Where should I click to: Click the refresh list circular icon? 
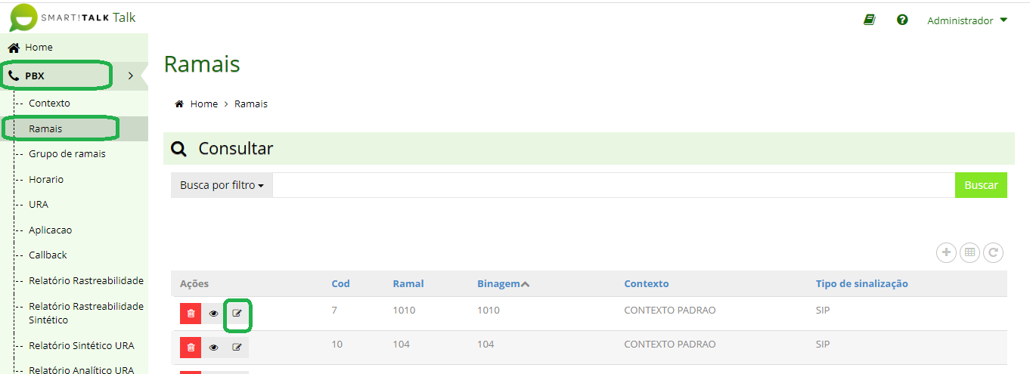tap(993, 253)
